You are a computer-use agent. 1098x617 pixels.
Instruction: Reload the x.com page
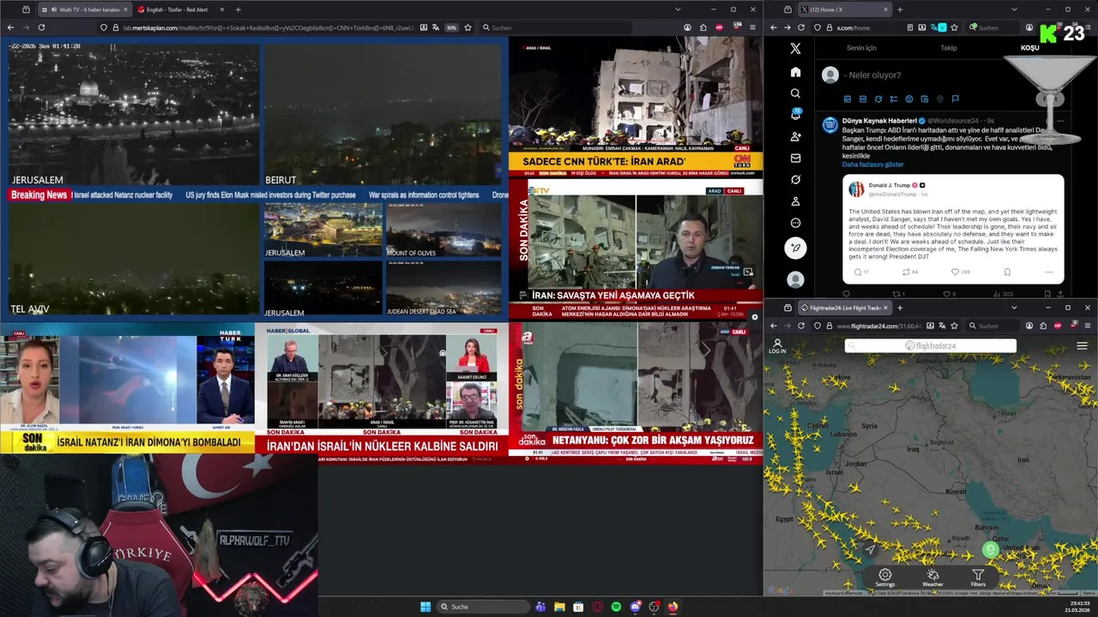pyautogui.click(x=802, y=27)
